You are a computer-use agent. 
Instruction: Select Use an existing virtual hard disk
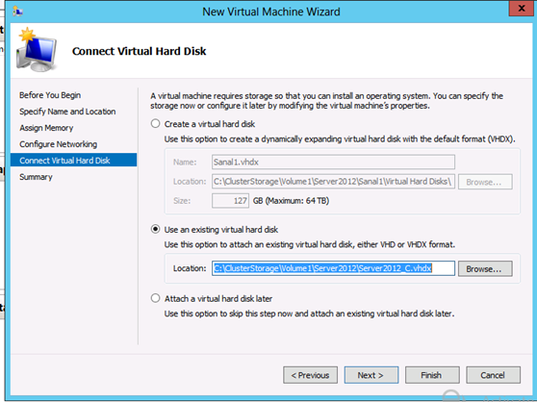[x=156, y=229]
